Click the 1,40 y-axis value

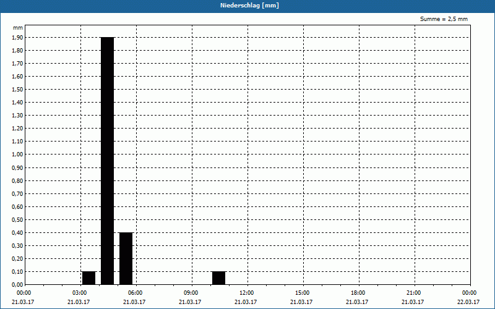click(x=17, y=103)
